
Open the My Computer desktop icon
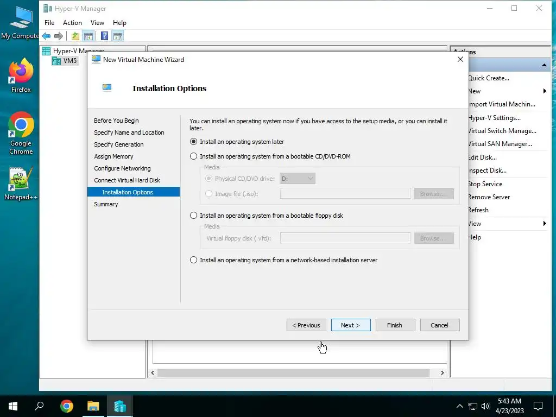(20, 23)
